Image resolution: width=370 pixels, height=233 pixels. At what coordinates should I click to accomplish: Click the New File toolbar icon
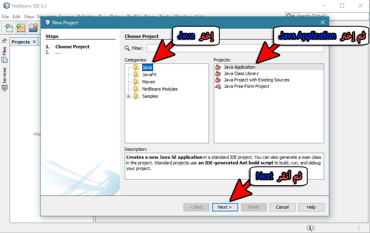[9, 28]
